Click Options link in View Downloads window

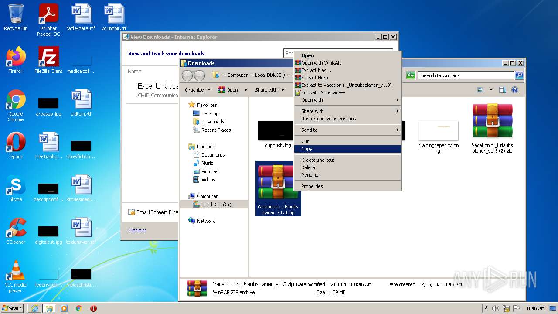coord(137,230)
